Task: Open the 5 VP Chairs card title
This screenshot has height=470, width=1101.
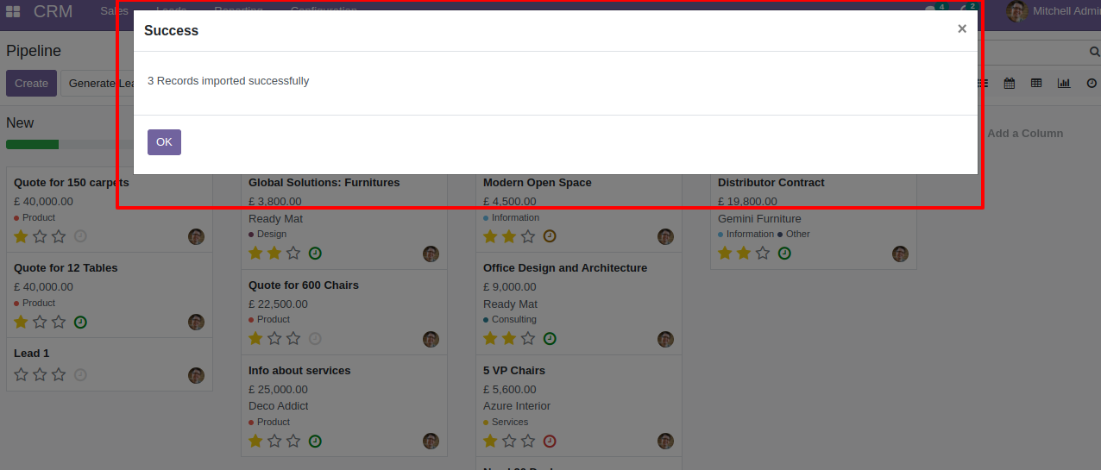Action: click(x=514, y=371)
